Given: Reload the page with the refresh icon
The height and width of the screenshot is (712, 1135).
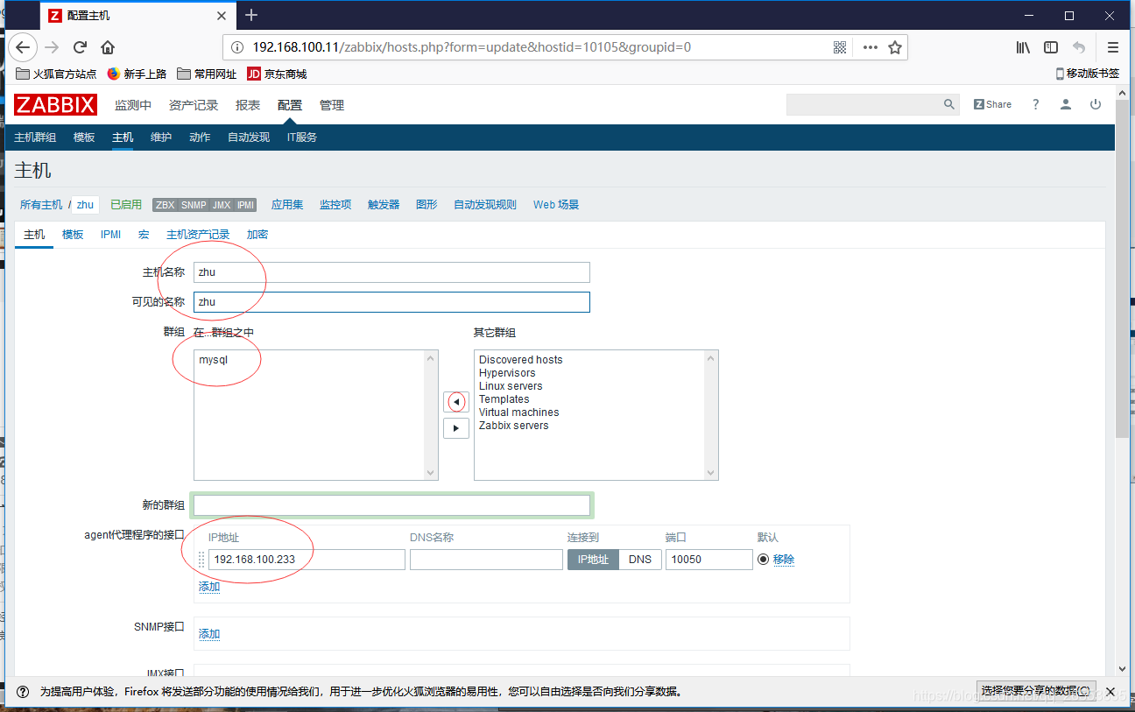Looking at the screenshot, I should pos(80,47).
